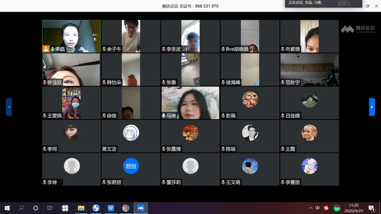Open File Explorer from the taskbar

(x=81, y=208)
